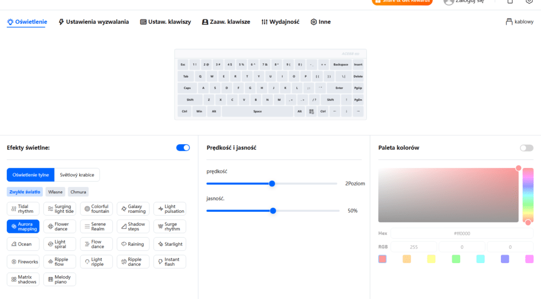541x299 pixels.
Task: Pick the Flower dance effect
Action: 60,226
